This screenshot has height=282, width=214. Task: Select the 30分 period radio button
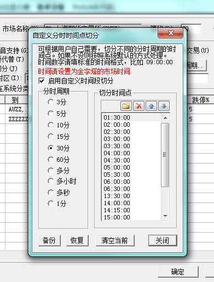51,148
